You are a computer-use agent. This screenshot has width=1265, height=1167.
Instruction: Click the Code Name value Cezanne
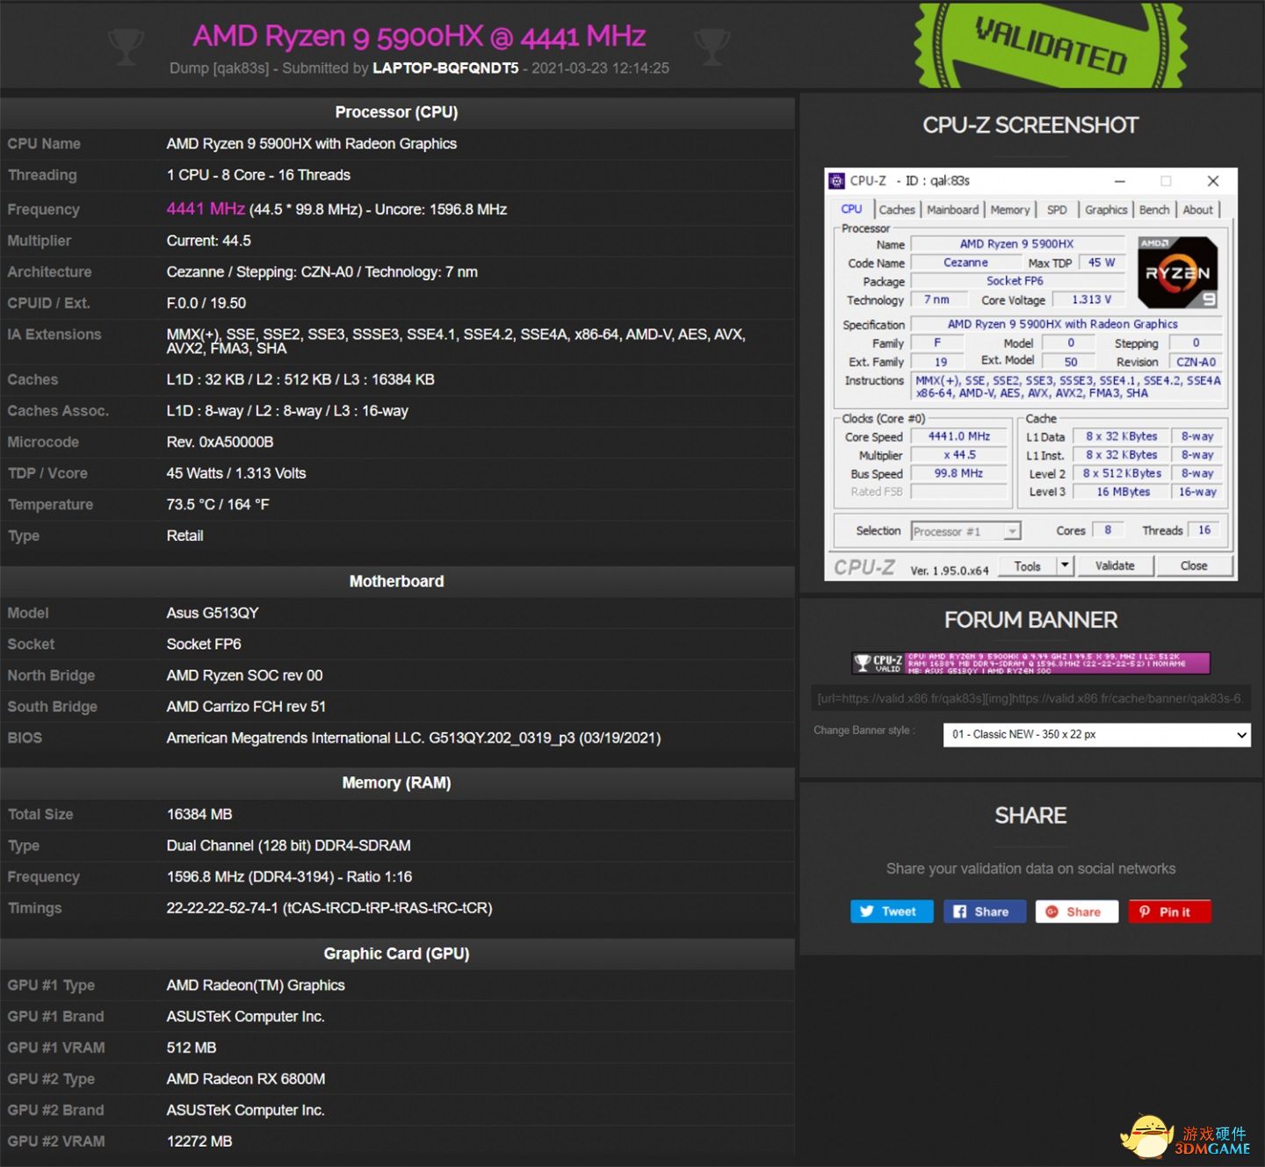point(965,263)
